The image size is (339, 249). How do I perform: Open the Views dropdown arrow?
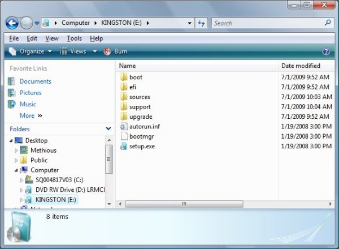(95, 51)
